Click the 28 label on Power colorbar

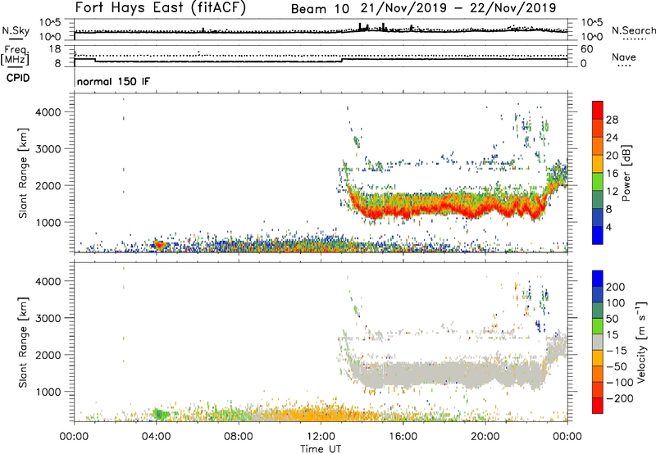coord(612,120)
